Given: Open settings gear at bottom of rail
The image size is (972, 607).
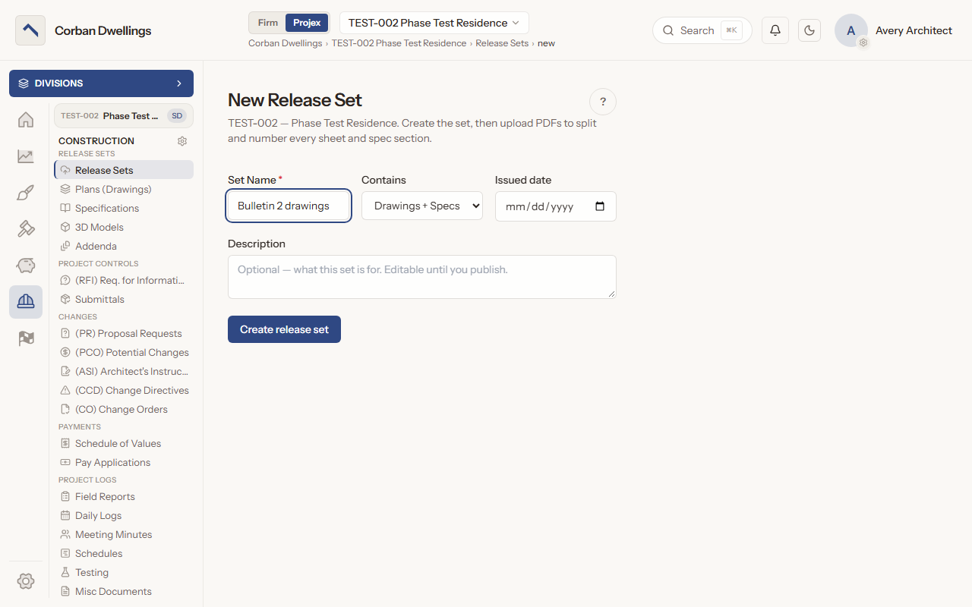Looking at the screenshot, I should pyautogui.click(x=26, y=581).
